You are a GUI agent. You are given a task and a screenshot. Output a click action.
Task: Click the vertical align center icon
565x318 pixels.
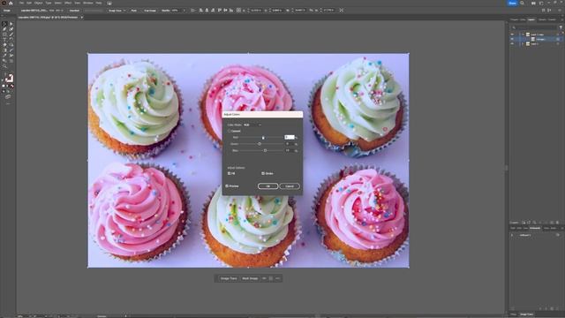[225, 10]
